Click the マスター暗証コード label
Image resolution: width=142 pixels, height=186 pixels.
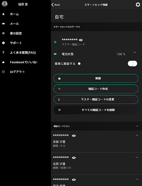pos(73,44)
